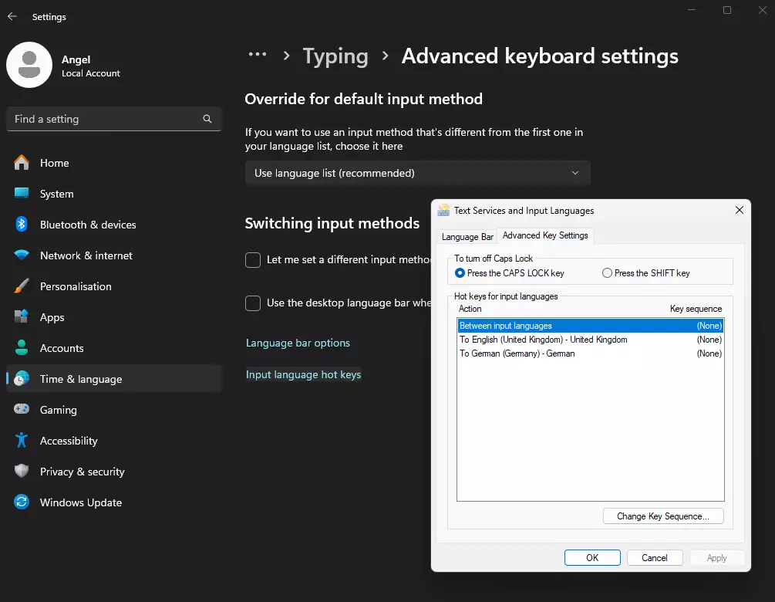The height and width of the screenshot is (602, 775).
Task: Tick the 'Use the desktop language bar' checkbox
Action: [x=253, y=303]
